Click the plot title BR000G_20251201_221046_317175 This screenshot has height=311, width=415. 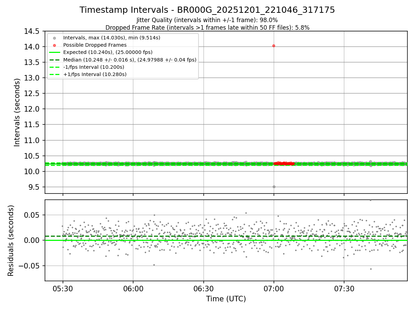(x=207, y=10)
